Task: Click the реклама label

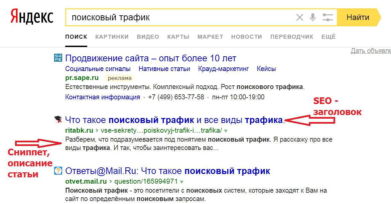Action: tap(119, 78)
